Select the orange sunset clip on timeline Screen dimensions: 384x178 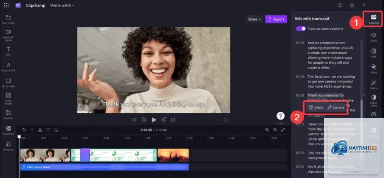tap(173, 155)
